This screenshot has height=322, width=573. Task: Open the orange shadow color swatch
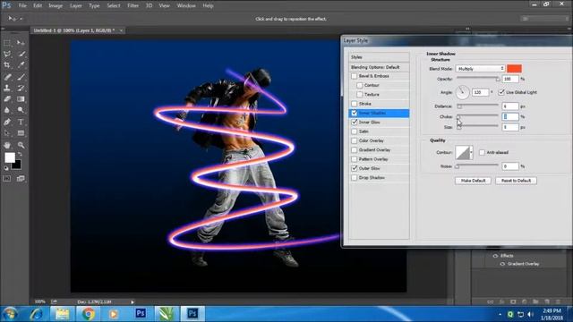(514, 69)
